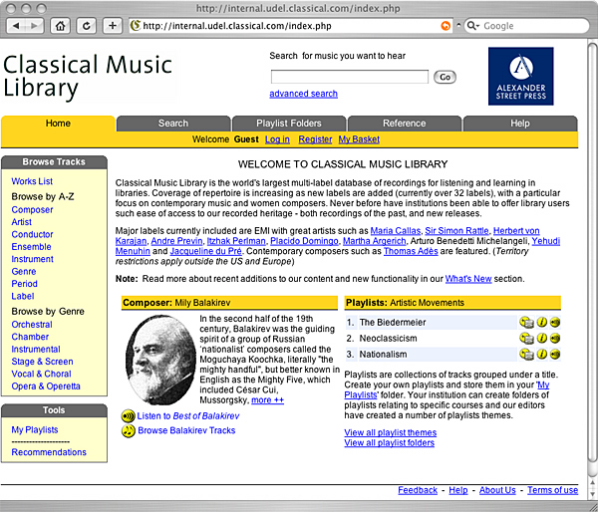Click the music note icon beside Browse Balakirev Tracks
Viewport: 598px width, 512px height.
(x=129, y=430)
